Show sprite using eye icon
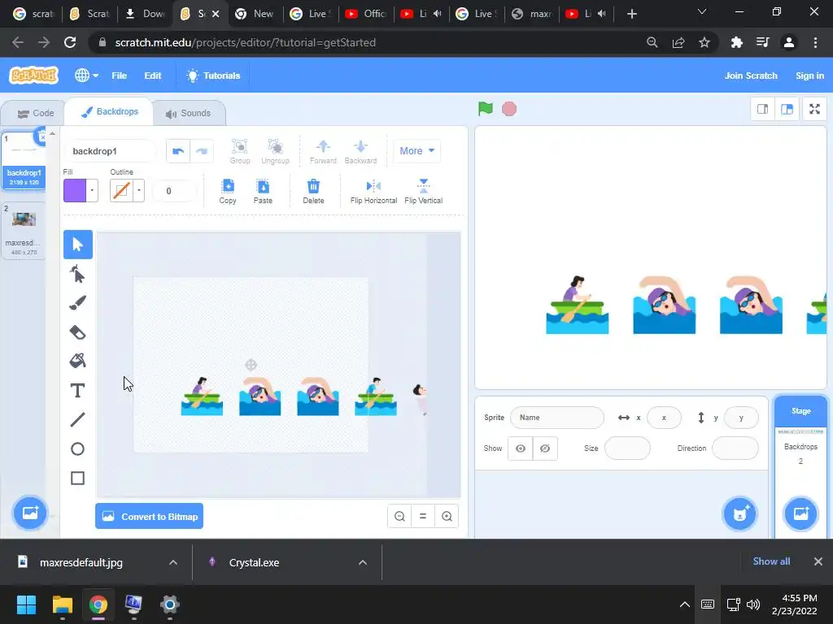833x624 pixels. point(521,448)
